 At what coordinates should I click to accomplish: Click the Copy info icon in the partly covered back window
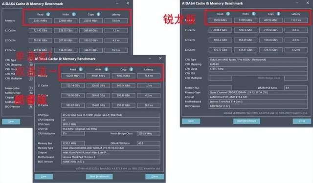98,14
